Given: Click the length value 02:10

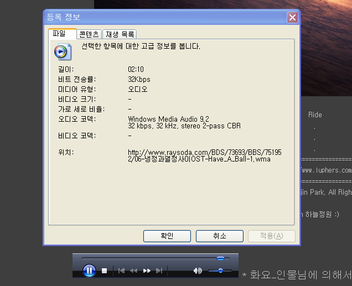Looking at the screenshot, I should [x=136, y=69].
